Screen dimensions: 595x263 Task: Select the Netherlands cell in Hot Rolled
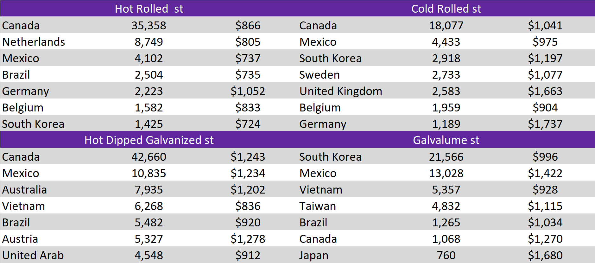34,42
